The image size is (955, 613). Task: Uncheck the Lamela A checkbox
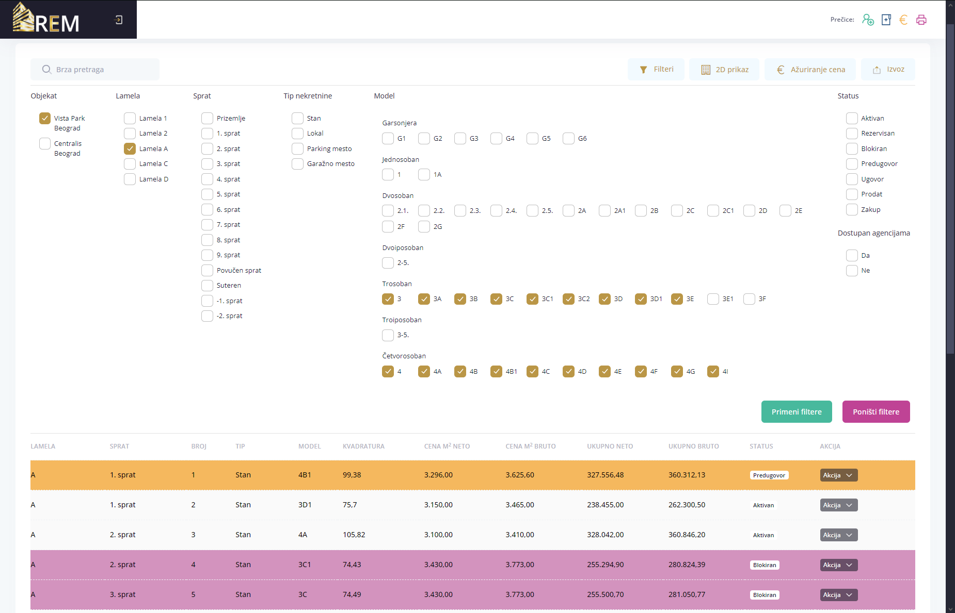(x=130, y=148)
